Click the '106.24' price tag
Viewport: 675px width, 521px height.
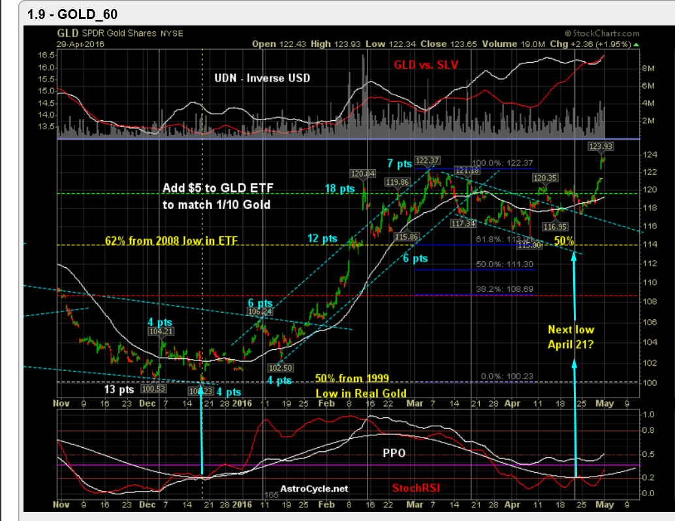pos(260,311)
